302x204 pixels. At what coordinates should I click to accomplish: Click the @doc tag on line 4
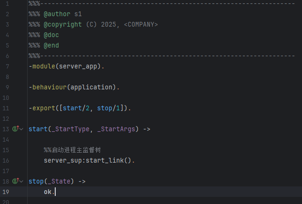pos(51,35)
